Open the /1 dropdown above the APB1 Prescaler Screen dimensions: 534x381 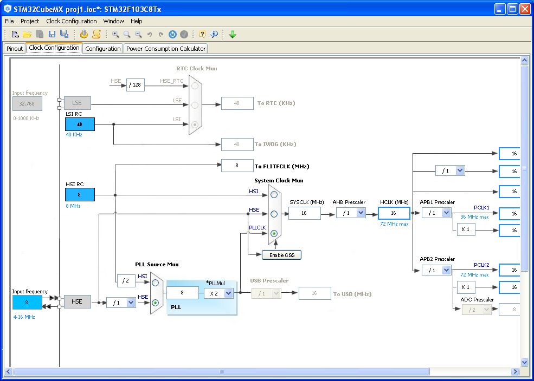460,170
